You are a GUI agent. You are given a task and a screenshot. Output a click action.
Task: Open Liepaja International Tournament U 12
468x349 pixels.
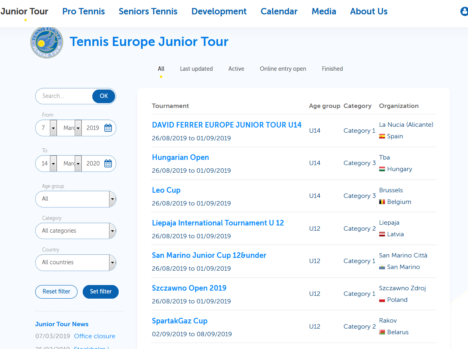click(218, 223)
